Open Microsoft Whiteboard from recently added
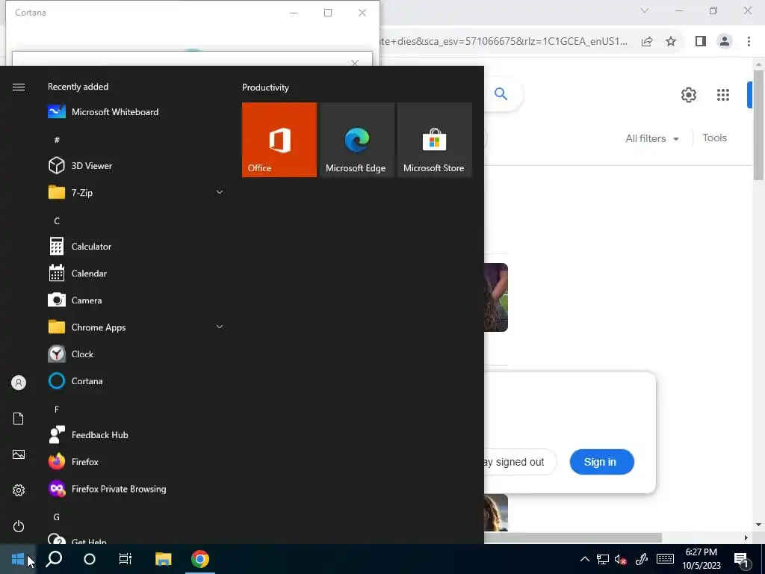Screen dimensions: 765x574 pos(136,112)
